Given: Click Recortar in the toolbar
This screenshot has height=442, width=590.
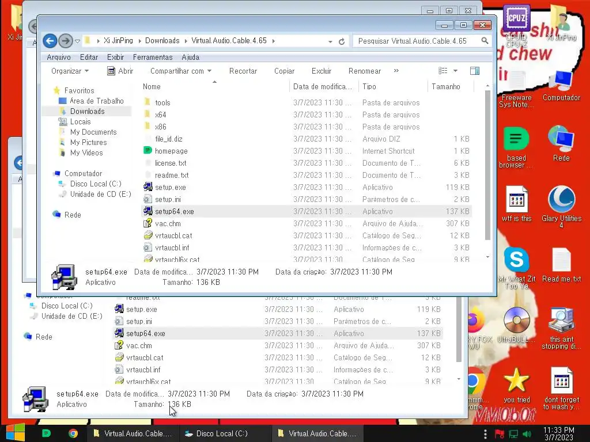Looking at the screenshot, I should tap(243, 71).
